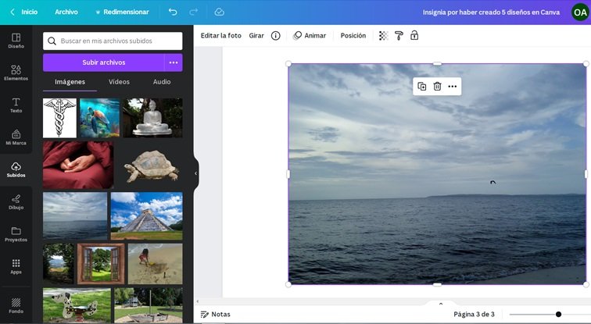591x324 pixels.
Task: Click the bottom-left corner handle of photo
Action: point(288,285)
